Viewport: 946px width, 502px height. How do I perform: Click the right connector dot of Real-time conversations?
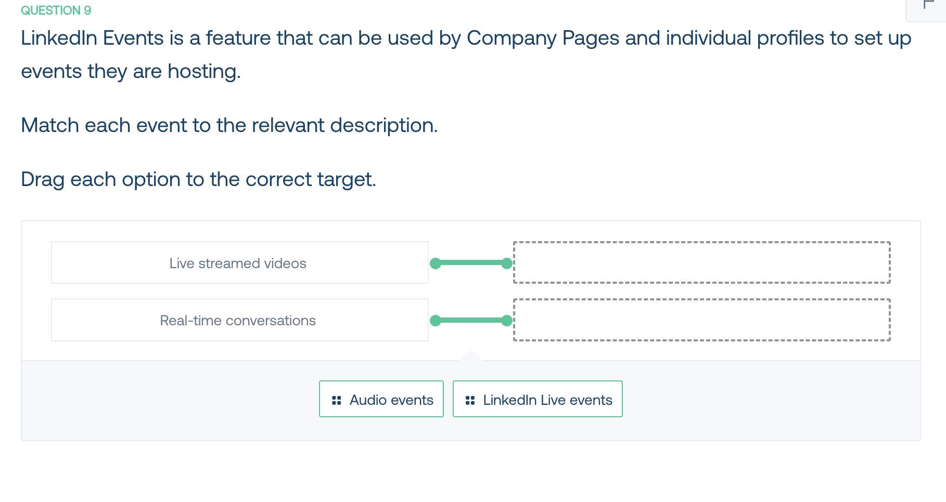(x=507, y=321)
